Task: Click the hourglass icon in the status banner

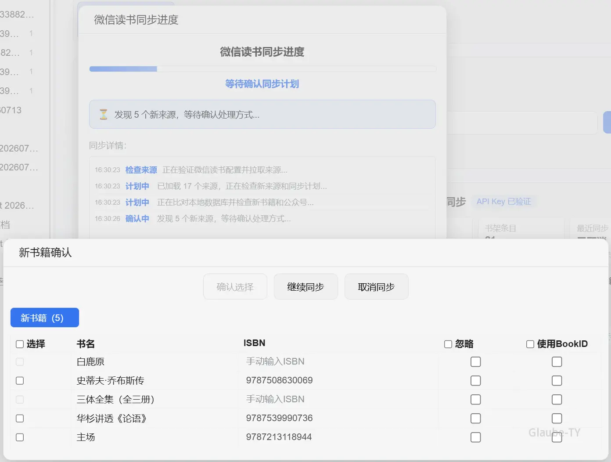Action: (104, 115)
